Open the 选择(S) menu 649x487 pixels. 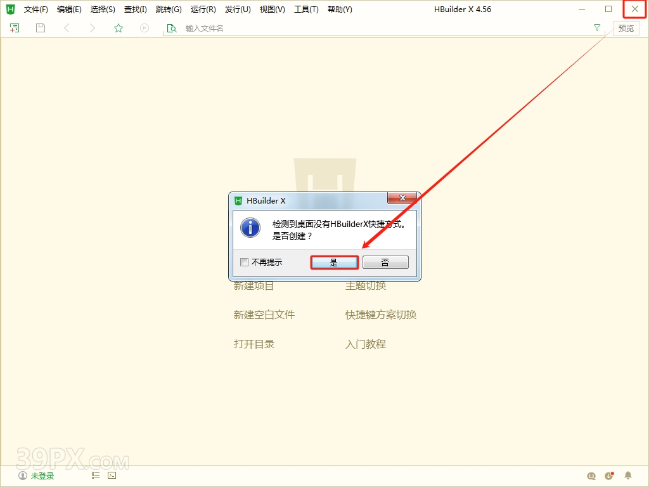point(103,10)
